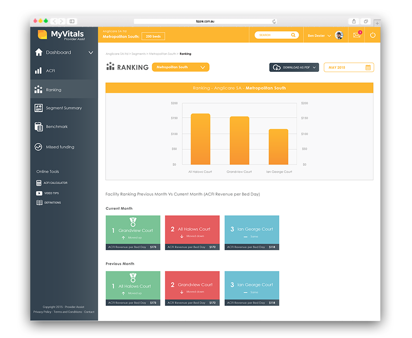Open the Ben Dexter user menu
Viewport: 412px width, 338px height.
[x=319, y=35]
